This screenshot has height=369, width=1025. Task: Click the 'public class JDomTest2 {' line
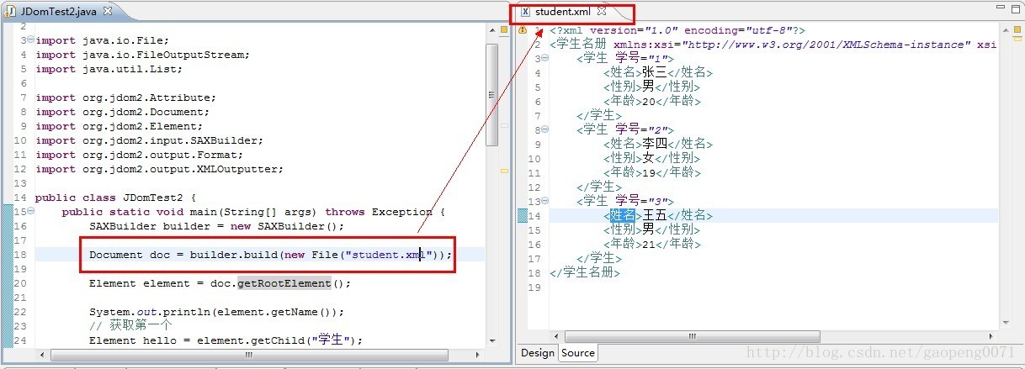pyautogui.click(x=115, y=198)
